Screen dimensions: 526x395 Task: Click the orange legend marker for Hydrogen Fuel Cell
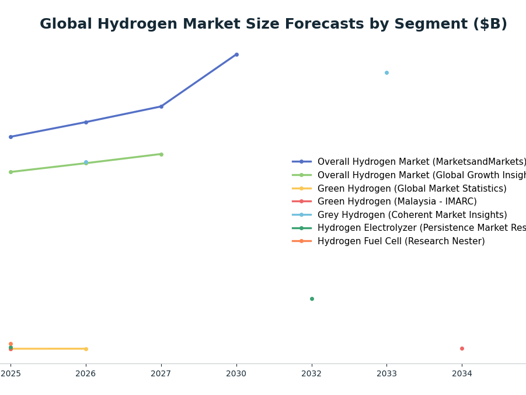[x=302, y=241]
